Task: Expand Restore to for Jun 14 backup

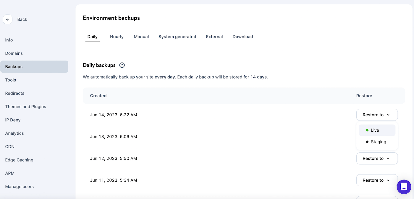Action: (x=377, y=115)
